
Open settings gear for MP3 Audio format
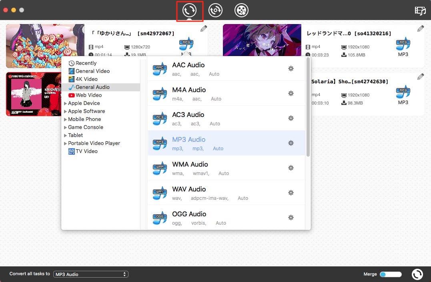[x=291, y=143]
